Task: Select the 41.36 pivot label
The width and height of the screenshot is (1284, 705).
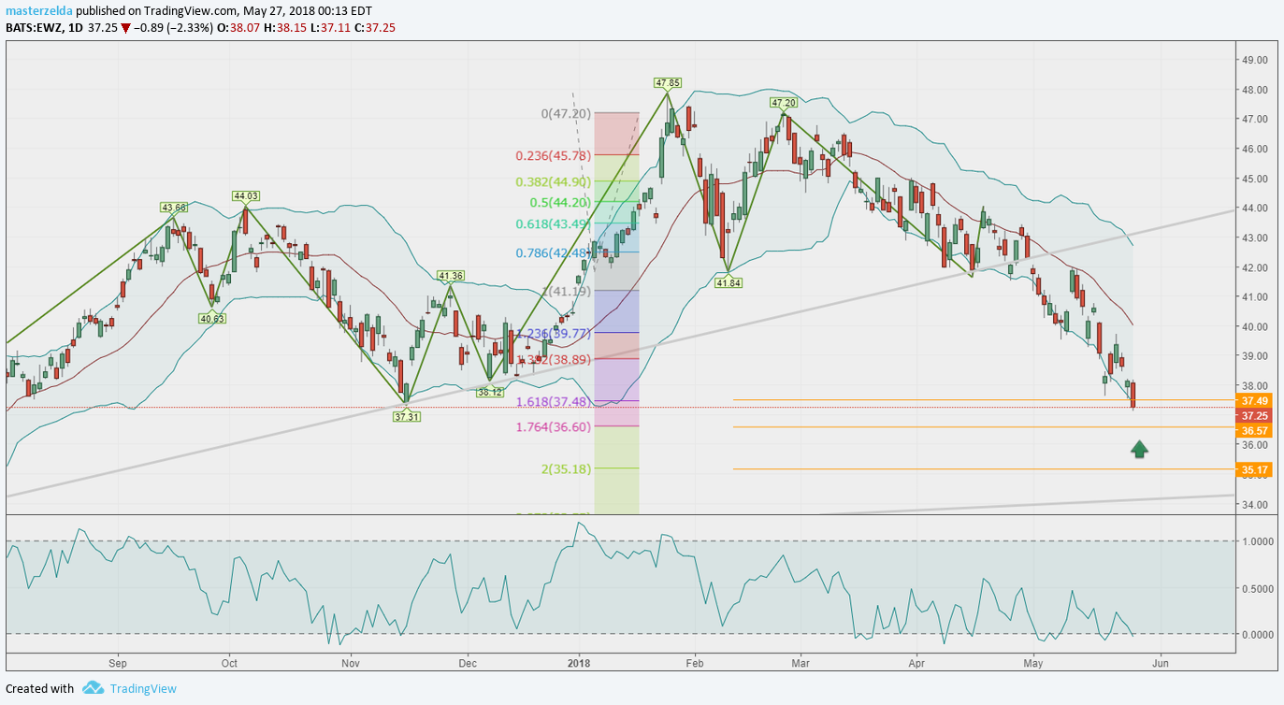Action: point(451,276)
